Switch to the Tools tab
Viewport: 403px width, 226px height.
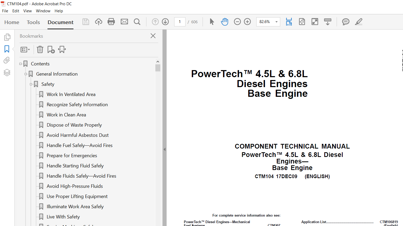click(x=33, y=22)
